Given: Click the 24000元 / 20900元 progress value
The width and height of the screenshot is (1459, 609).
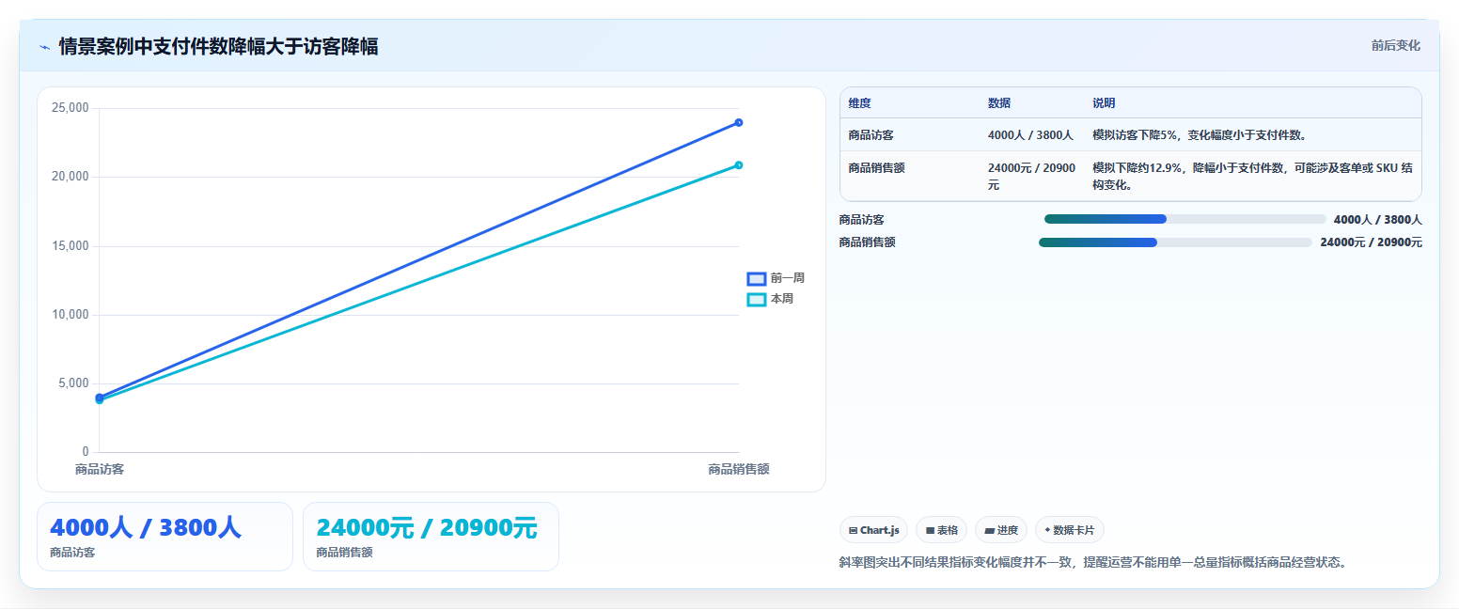Looking at the screenshot, I should (x=1371, y=242).
